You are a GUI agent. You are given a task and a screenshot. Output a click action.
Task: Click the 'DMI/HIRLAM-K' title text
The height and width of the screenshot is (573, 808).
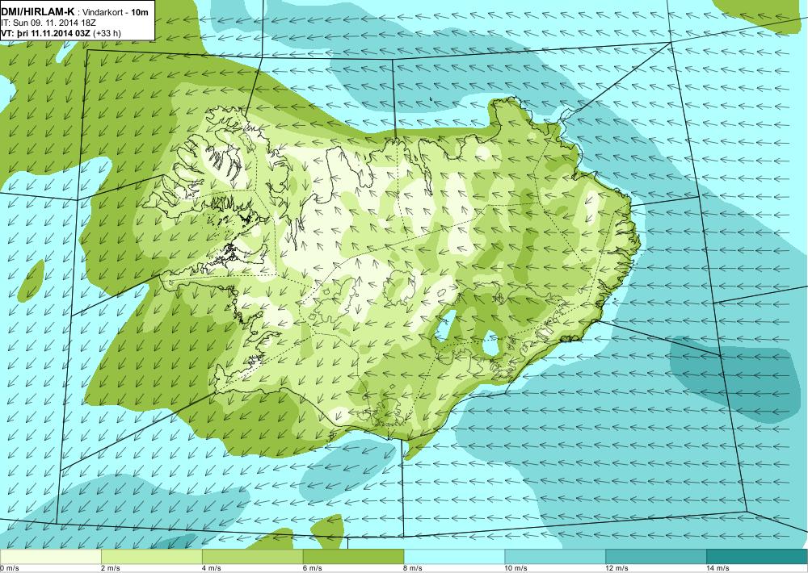point(38,12)
